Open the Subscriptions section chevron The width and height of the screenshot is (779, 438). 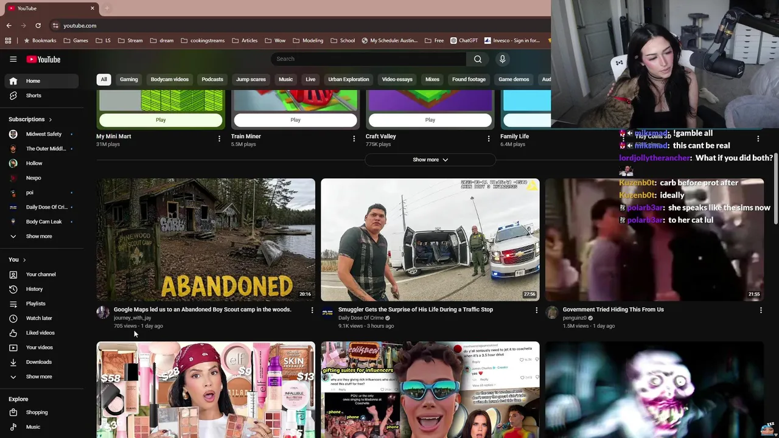50,119
